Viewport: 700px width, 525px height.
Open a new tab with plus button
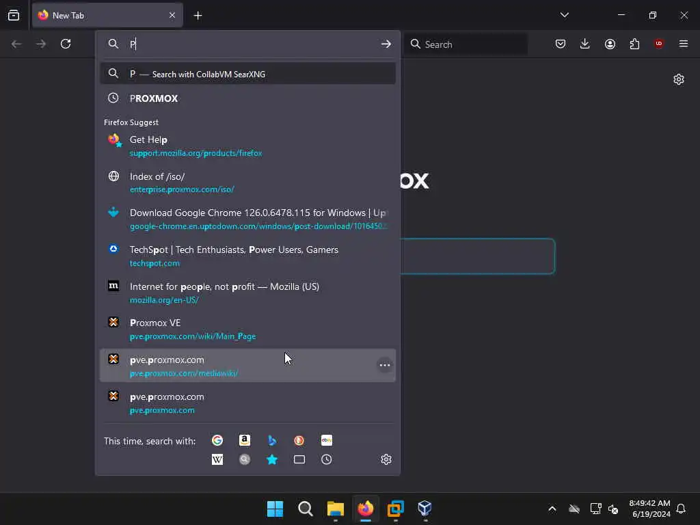pyautogui.click(x=198, y=16)
